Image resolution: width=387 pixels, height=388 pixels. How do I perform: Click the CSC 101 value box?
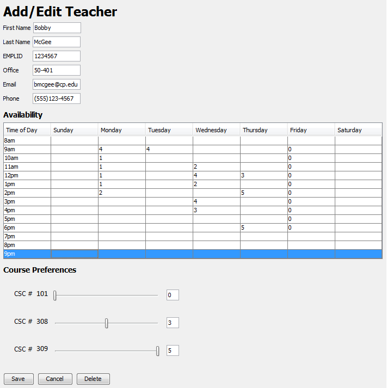pyautogui.click(x=173, y=295)
